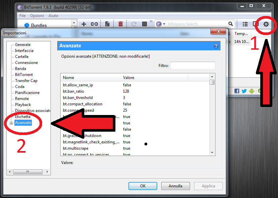Click the Temp... column header in main window
278x198 pixels.
241,34
